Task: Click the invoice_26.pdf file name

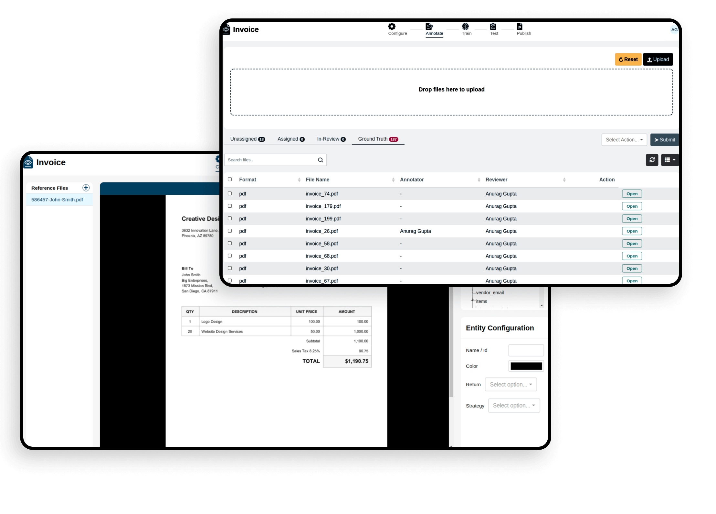Action: coord(321,231)
